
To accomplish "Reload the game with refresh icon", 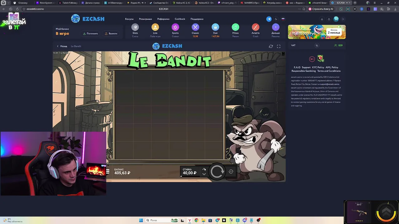I will coord(271,46).
